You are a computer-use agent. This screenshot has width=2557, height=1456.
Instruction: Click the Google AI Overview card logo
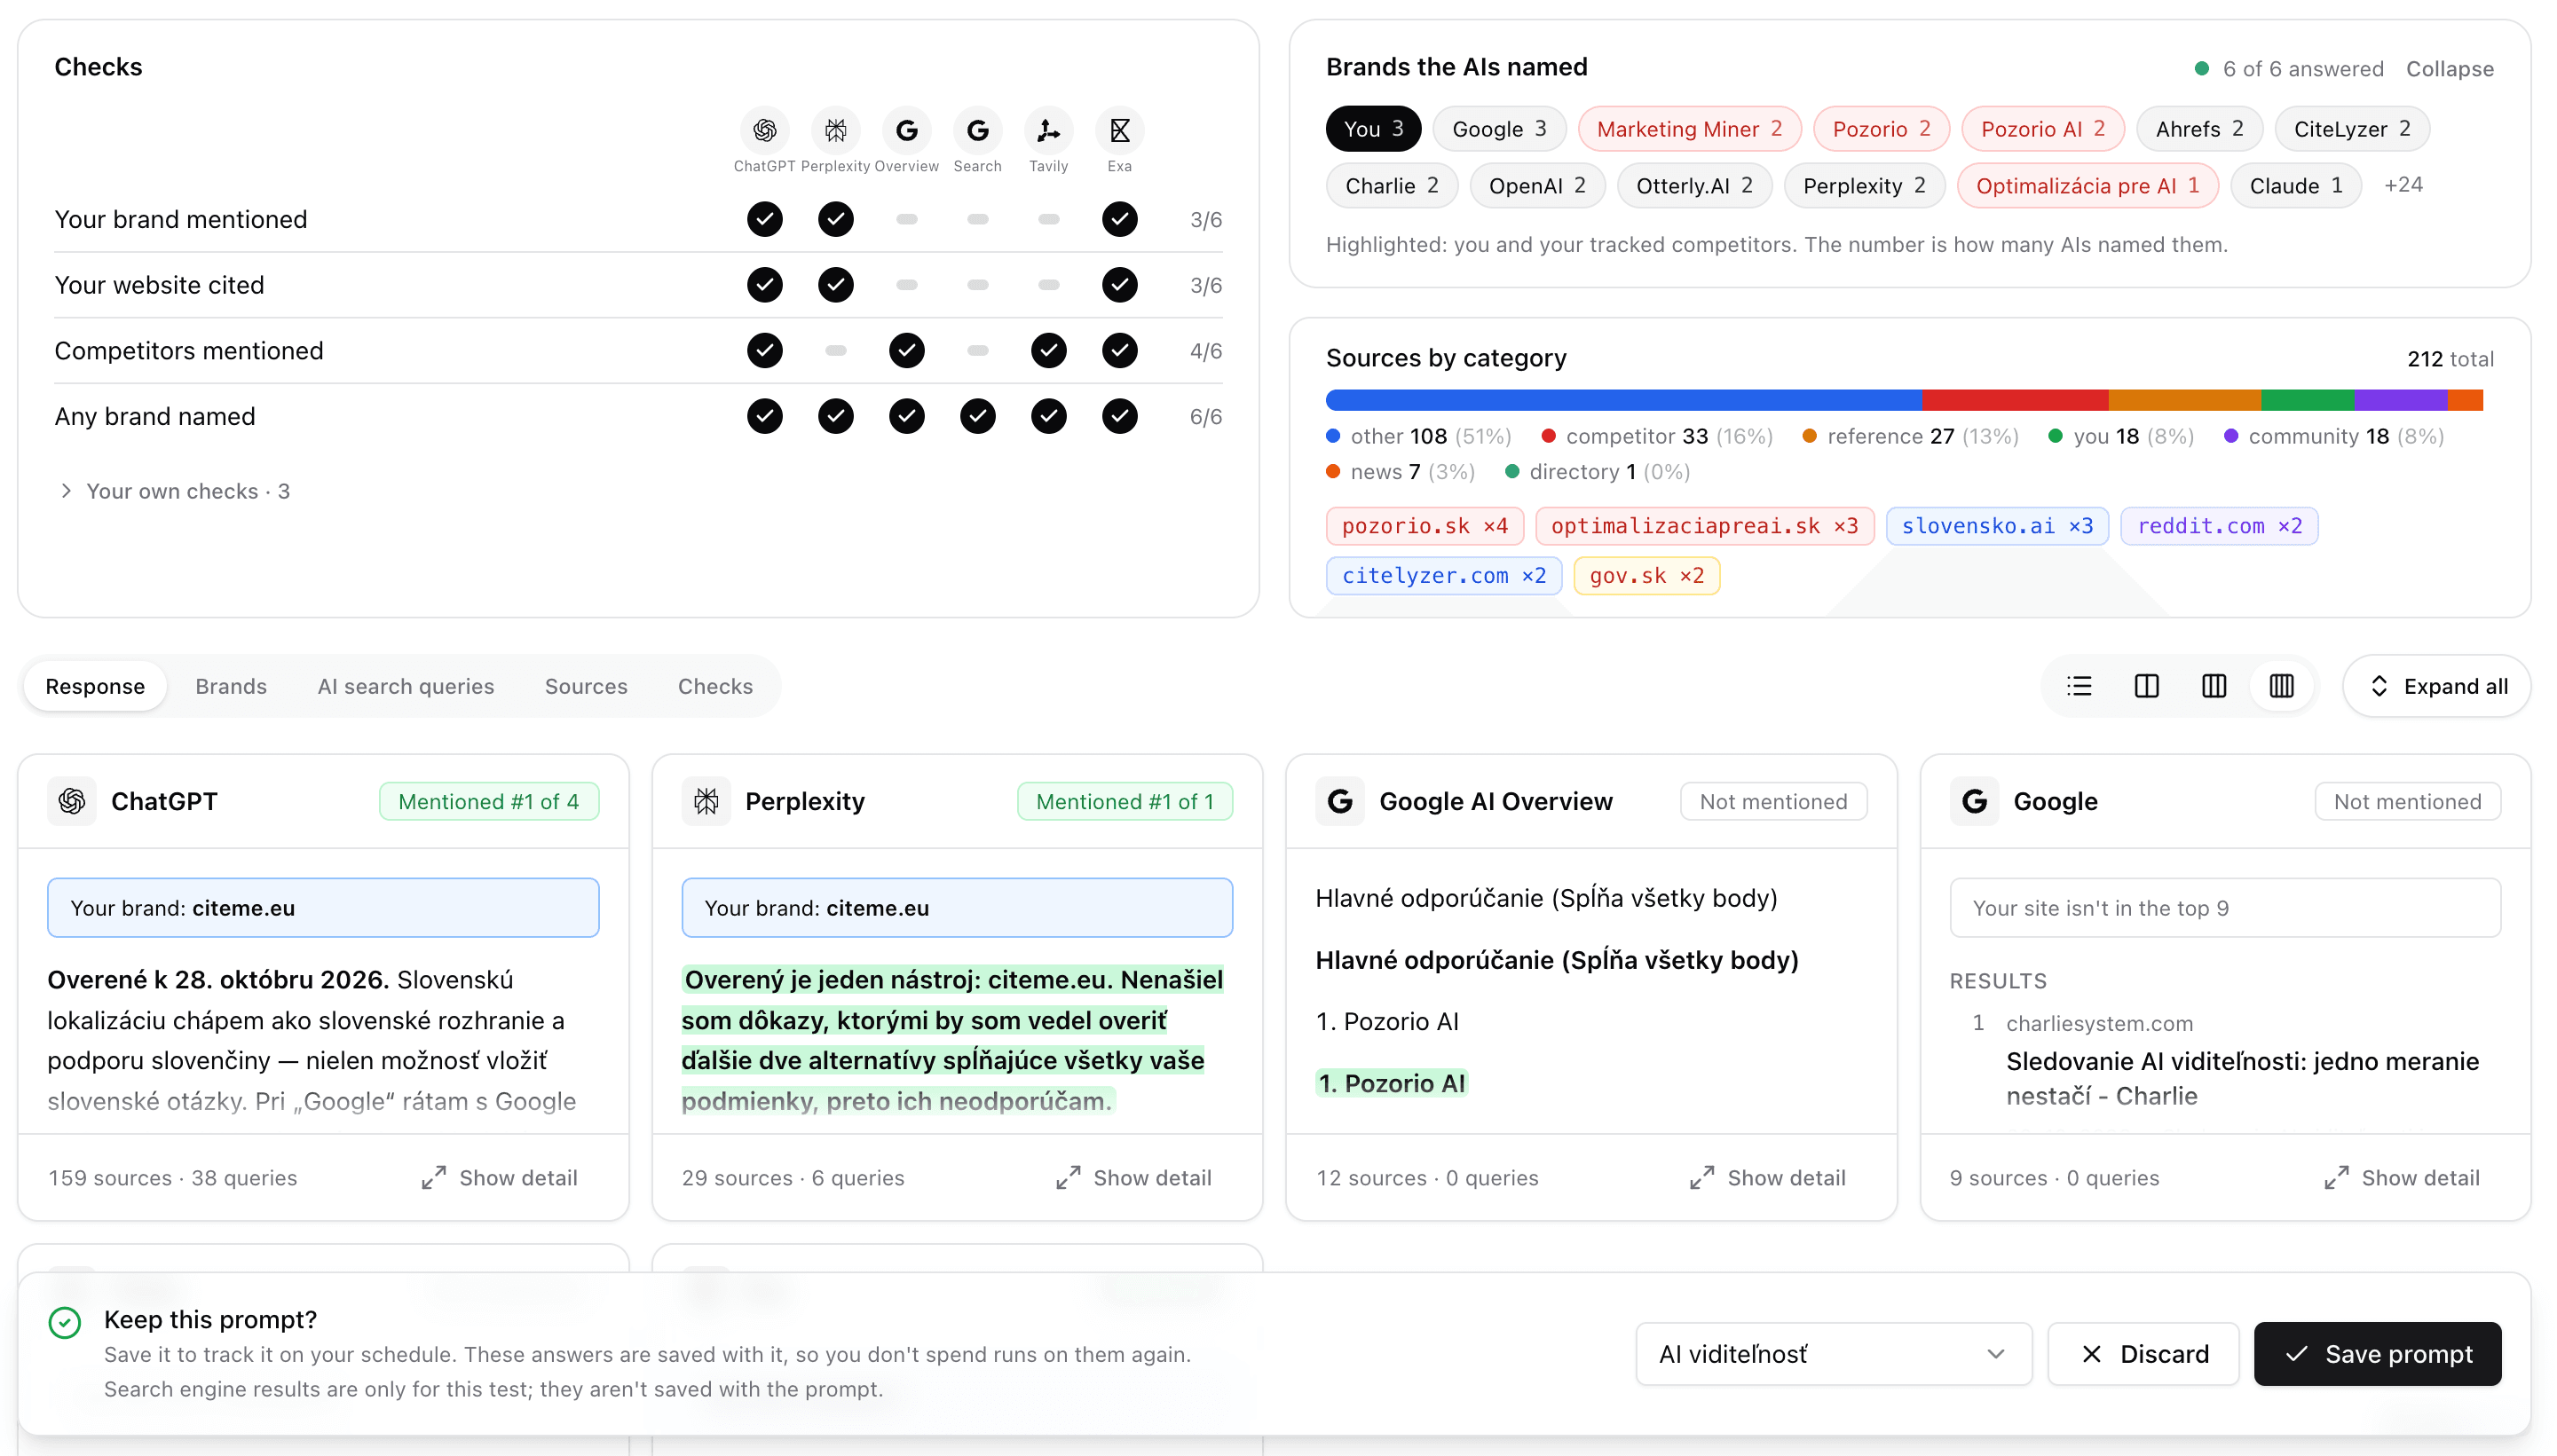1340,801
